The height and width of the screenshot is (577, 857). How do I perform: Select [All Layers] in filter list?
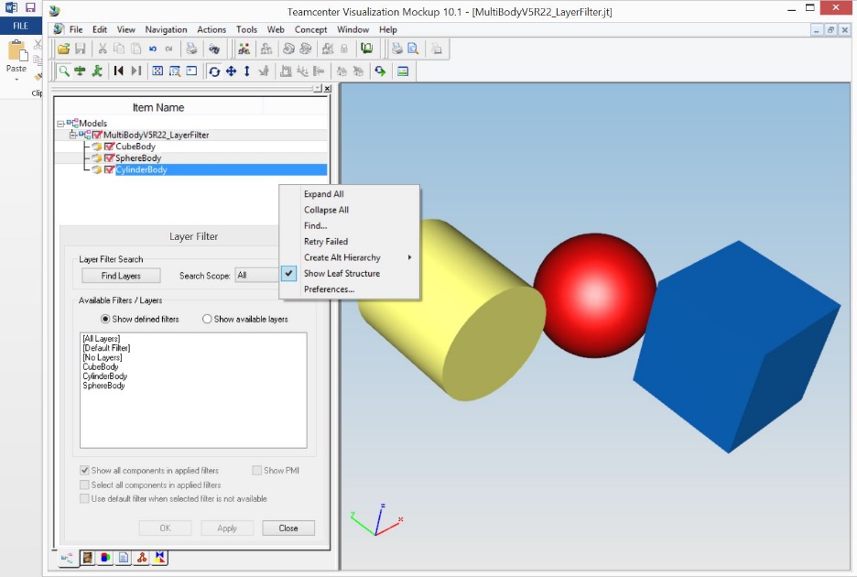(101, 339)
